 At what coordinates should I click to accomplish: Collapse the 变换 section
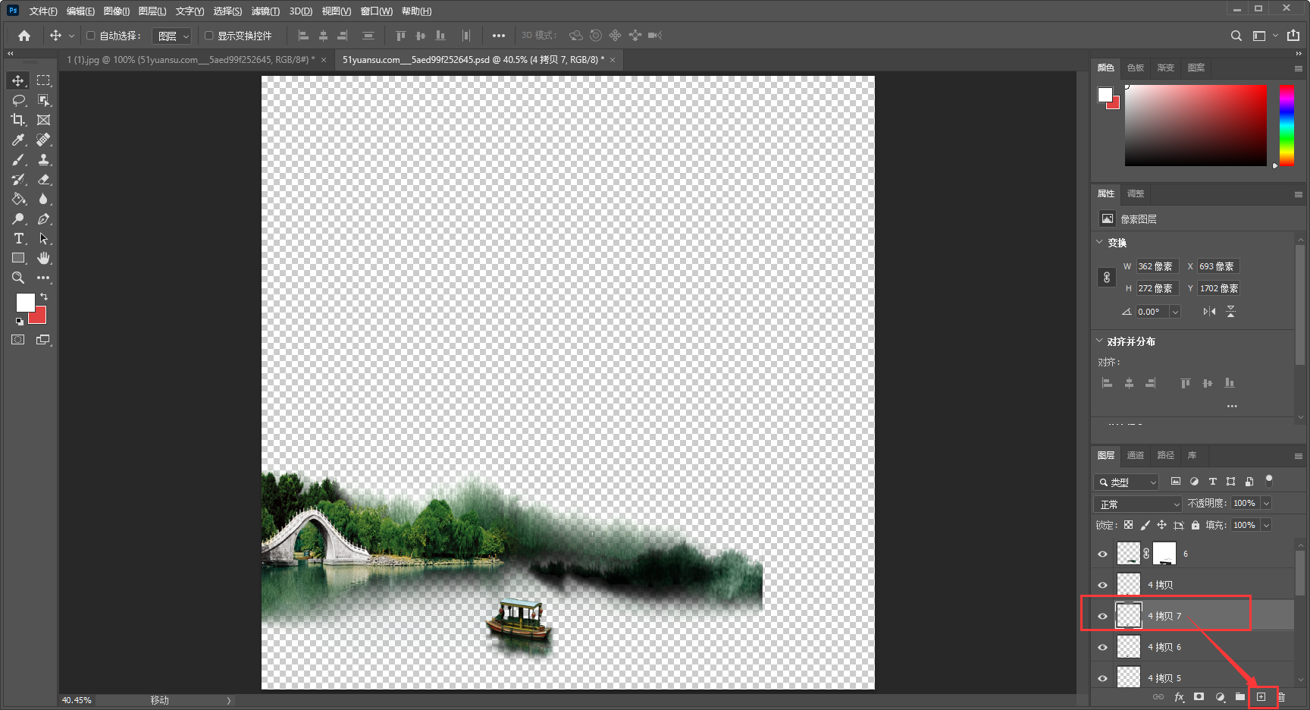click(1099, 242)
